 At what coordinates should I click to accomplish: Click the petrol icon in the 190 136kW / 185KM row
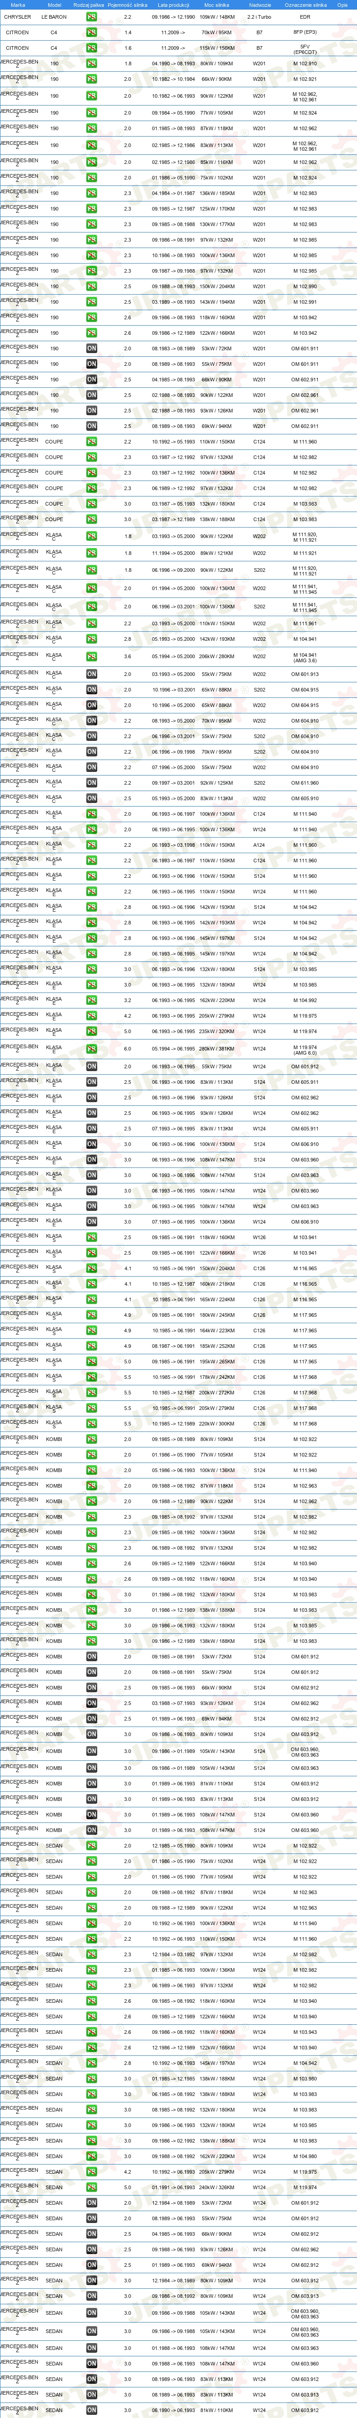(x=91, y=193)
